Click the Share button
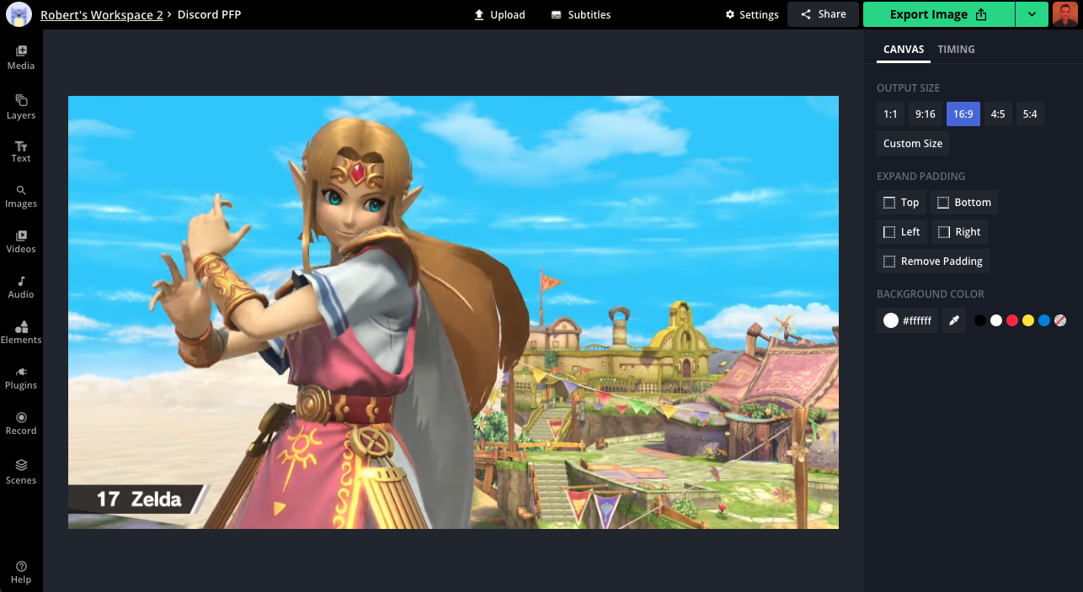Image resolution: width=1083 pixels, height=592 pixels. (x=823, y=14)
